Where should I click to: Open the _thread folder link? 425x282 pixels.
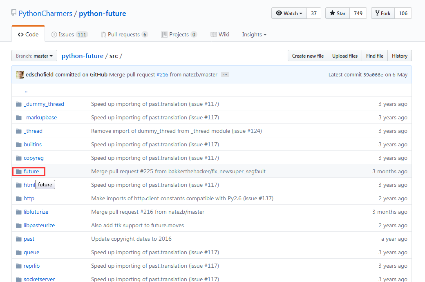click(x=33, y=131)
